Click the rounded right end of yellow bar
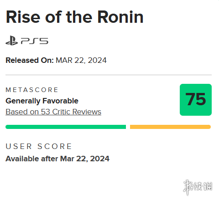Screen dimensions: 219x200 [209, 127]
